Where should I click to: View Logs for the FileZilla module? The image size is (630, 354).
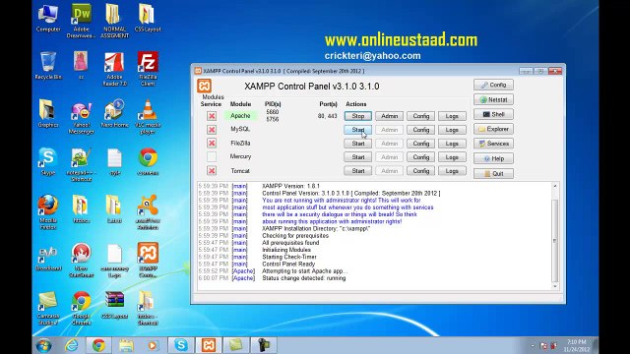[452, 144]
